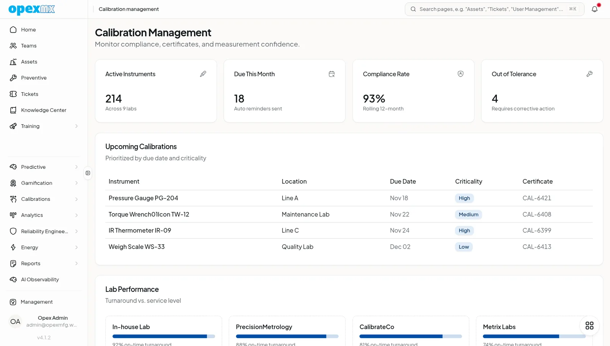The height and width of the screenshot is (346, 610).
Task: Click the In-house Lab progress bar
Action: coord(164,336)
